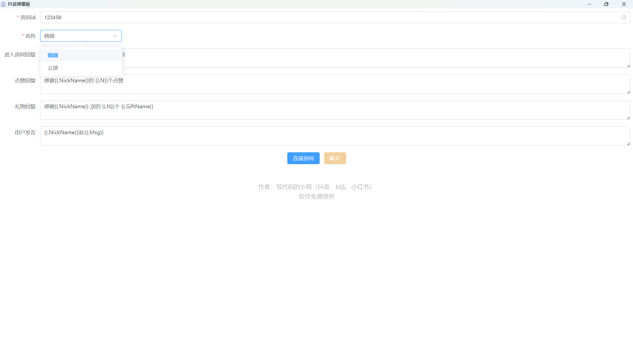Viewport: 633px width, 356px height.
Task: Collapse the 音色 list via chevron arrow
Action: point(115,36)
